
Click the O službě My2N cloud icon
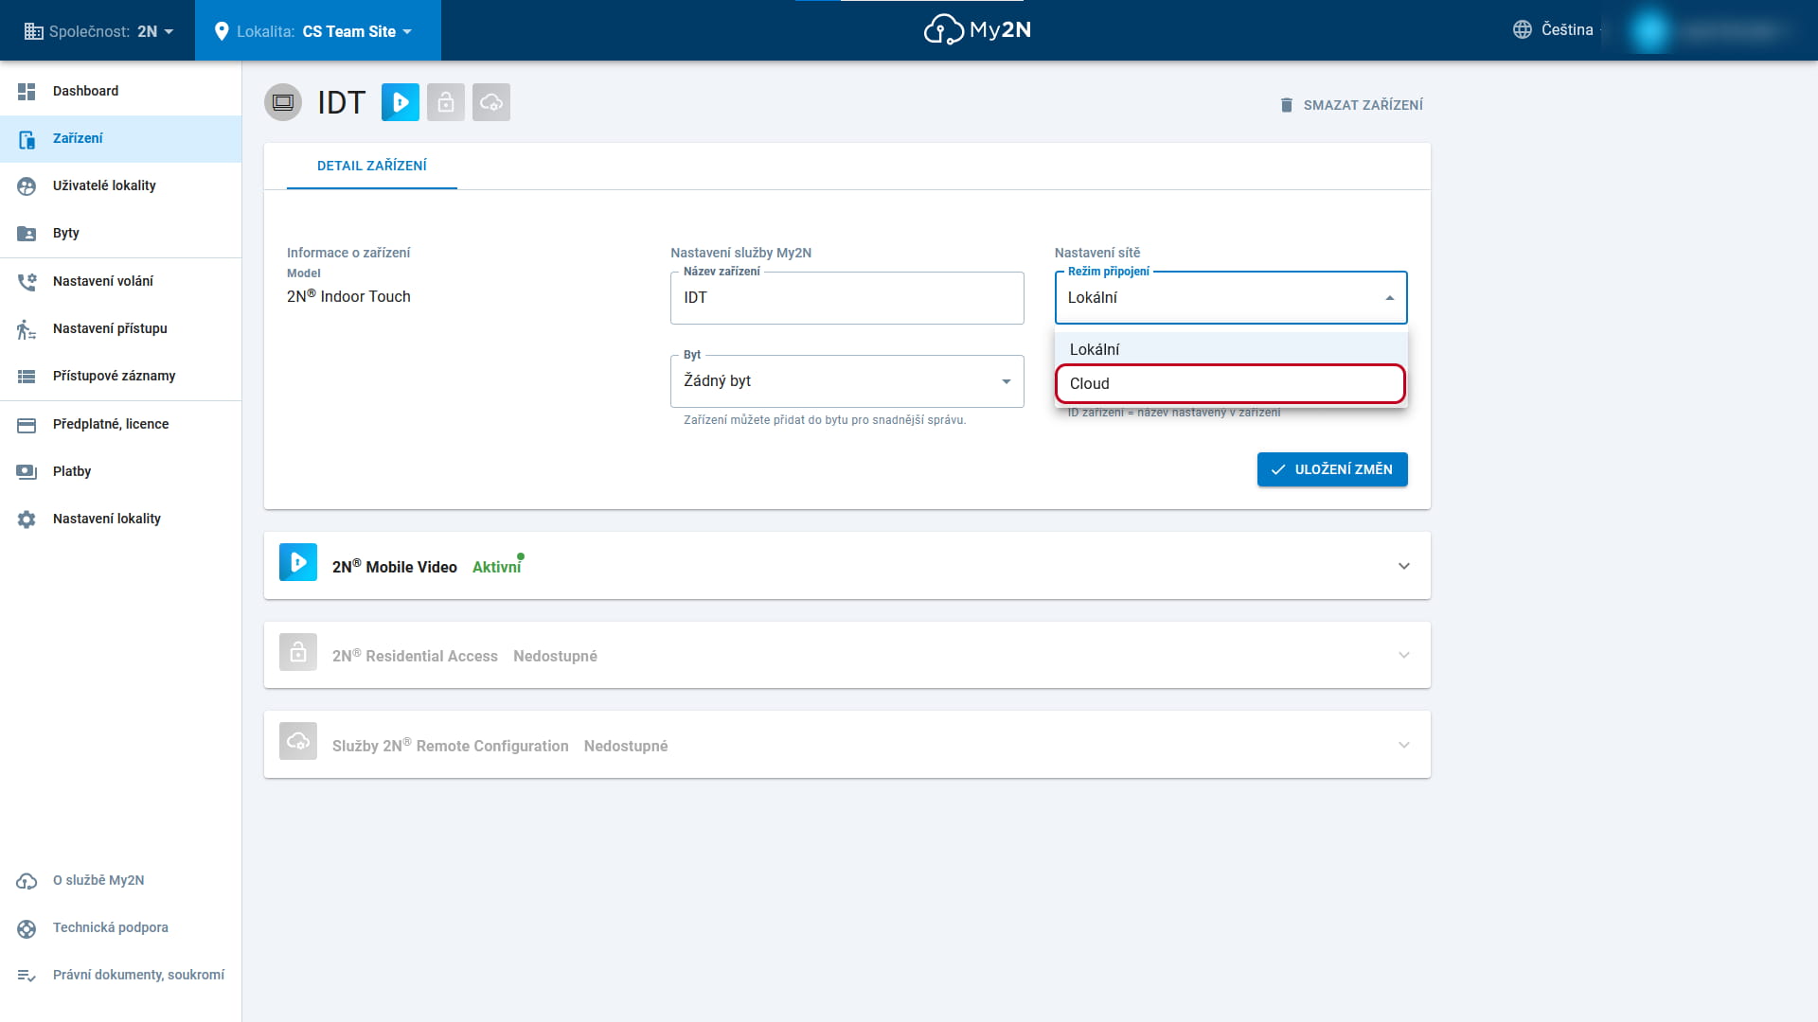pyautogui.click(x=27, y=881)
